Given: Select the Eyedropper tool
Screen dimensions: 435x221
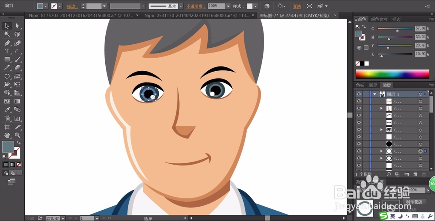Looking at the screenshot, I should (7, 110).
